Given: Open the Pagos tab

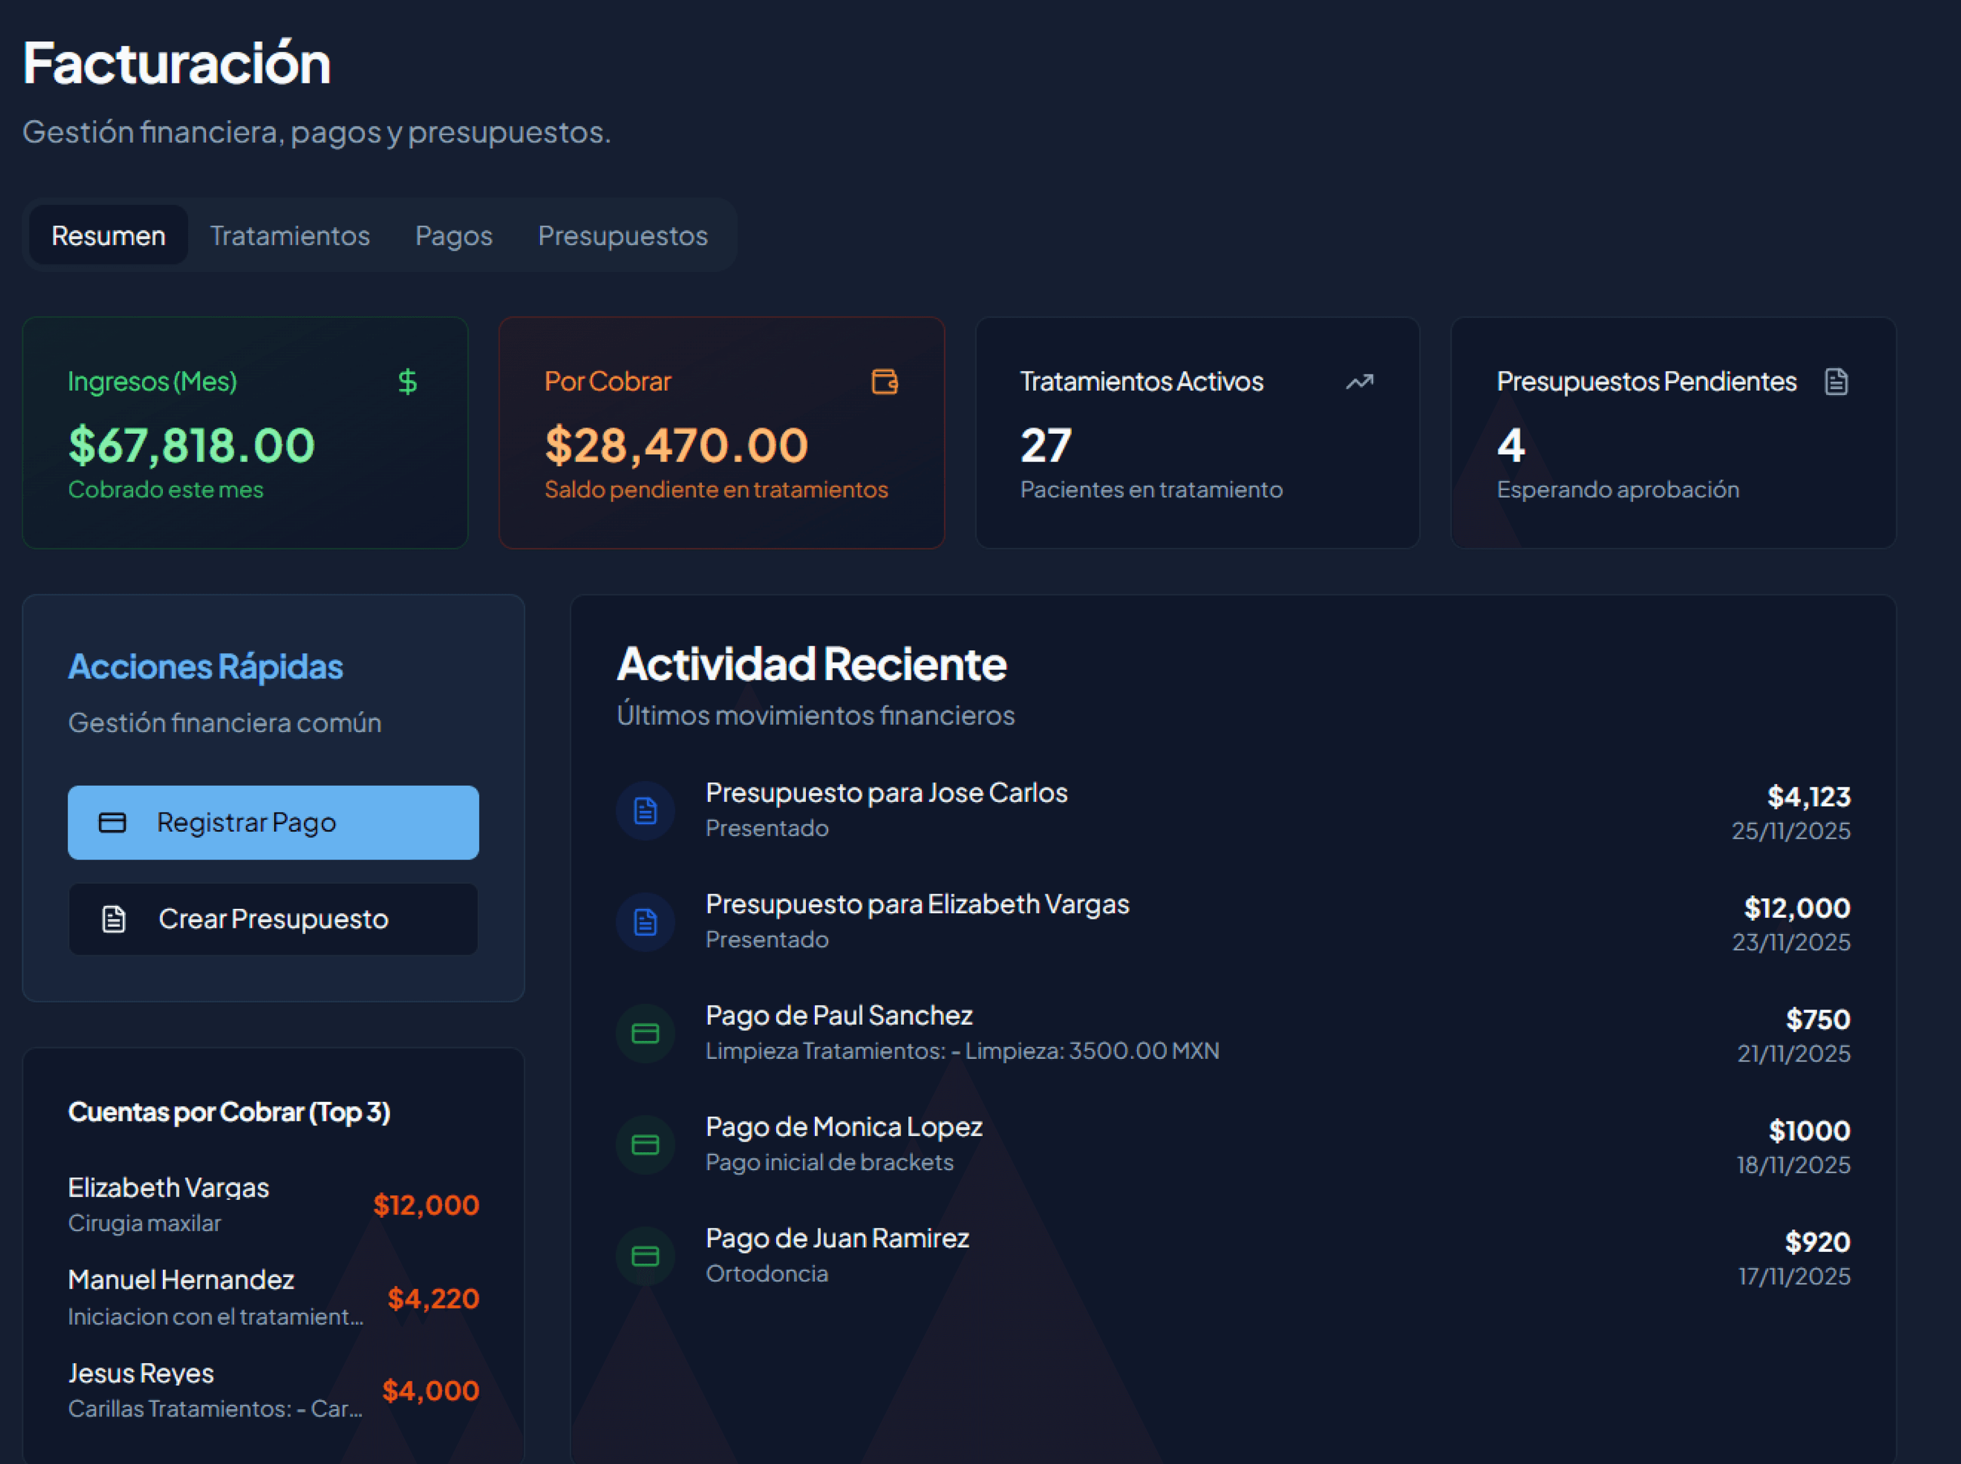Looking at the screenshot, I should point(454,235).
